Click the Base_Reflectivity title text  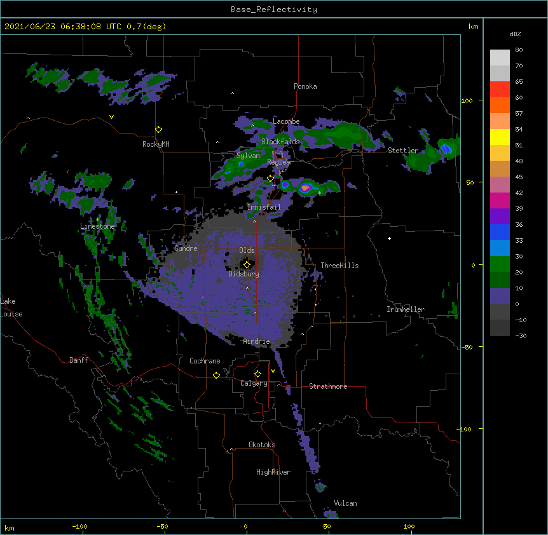pos(273,10)
